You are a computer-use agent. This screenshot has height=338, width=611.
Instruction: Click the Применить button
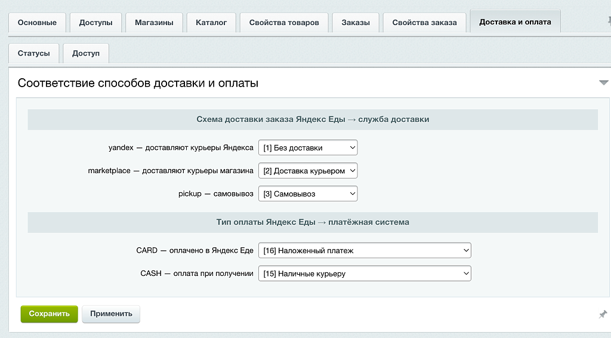(x=111, y=314)
